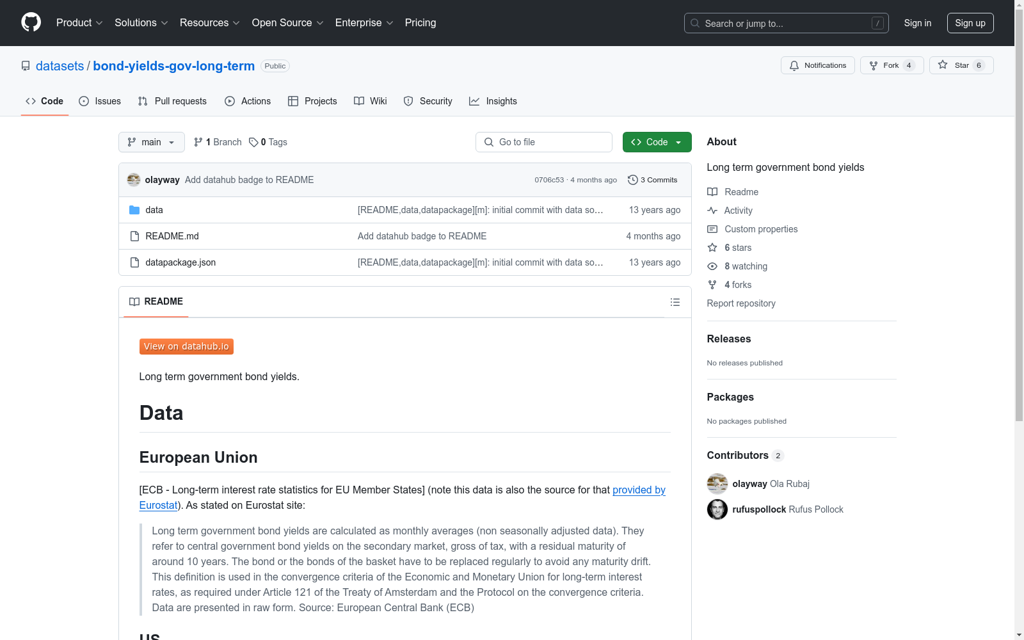This screenshot has width=1024, height=640.
Task: Click olayway avatar in Contributors
Action: pos(717,484)
